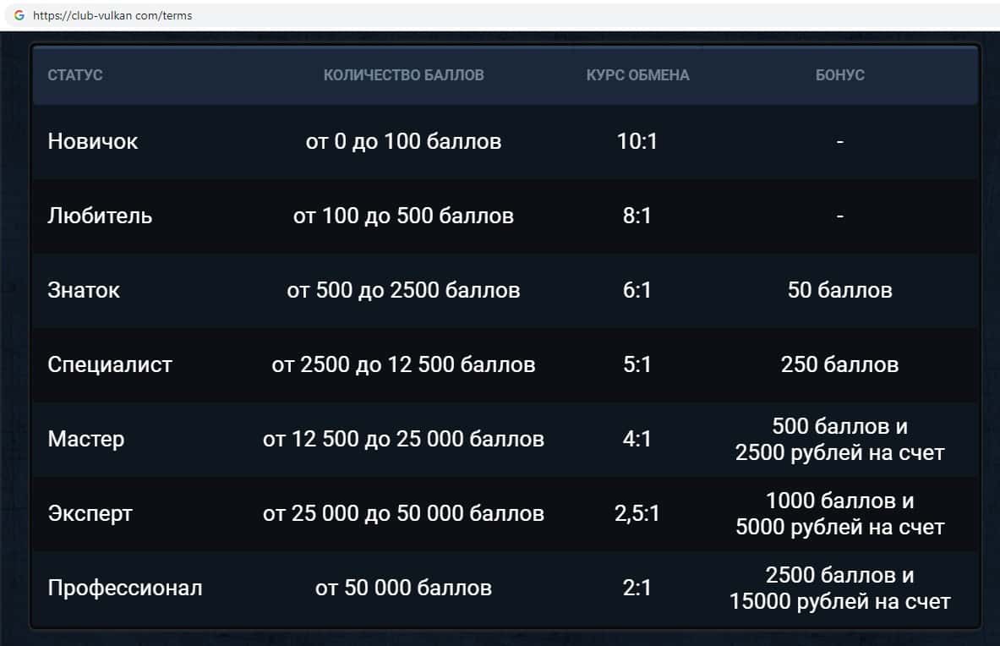1000x646 pixels.
Task: Select the Любитель status label
Action: pyautogui.click(x=100, y=216)
